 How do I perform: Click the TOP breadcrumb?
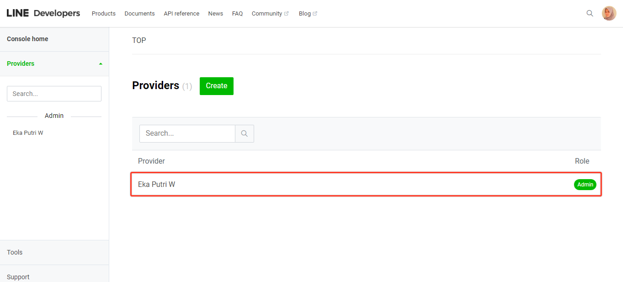coord(139,40)
